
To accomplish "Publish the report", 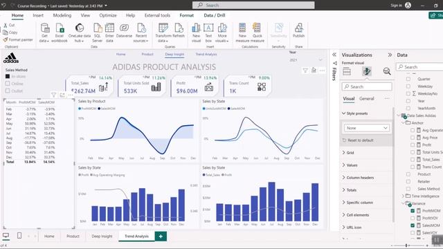I will (x=298, y=30).
